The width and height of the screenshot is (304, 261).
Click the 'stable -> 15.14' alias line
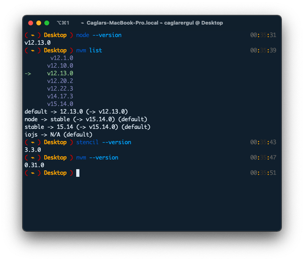(x=87, y=127)
